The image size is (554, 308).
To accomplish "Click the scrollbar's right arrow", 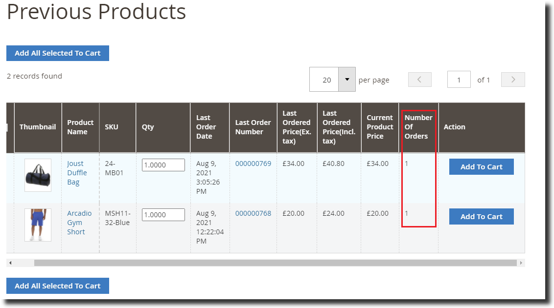I will (521, 263).
